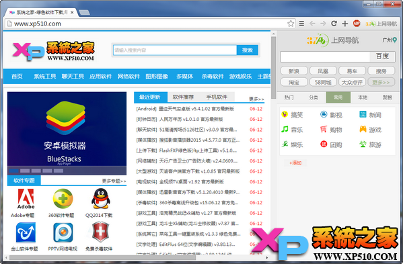The height and width of the screenshot is (264, 403).
Task: Go back with the left arrow icon
Action: (312, 24)
